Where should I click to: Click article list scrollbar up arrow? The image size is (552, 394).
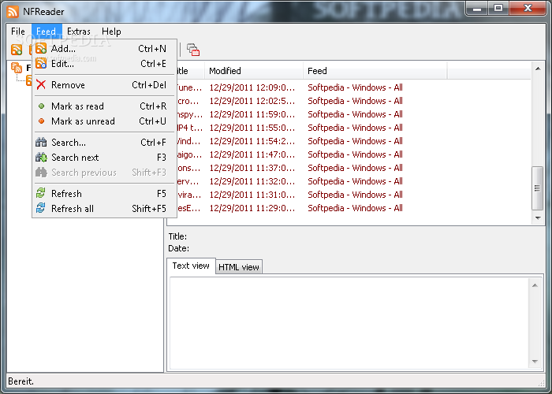pos(538,69)
